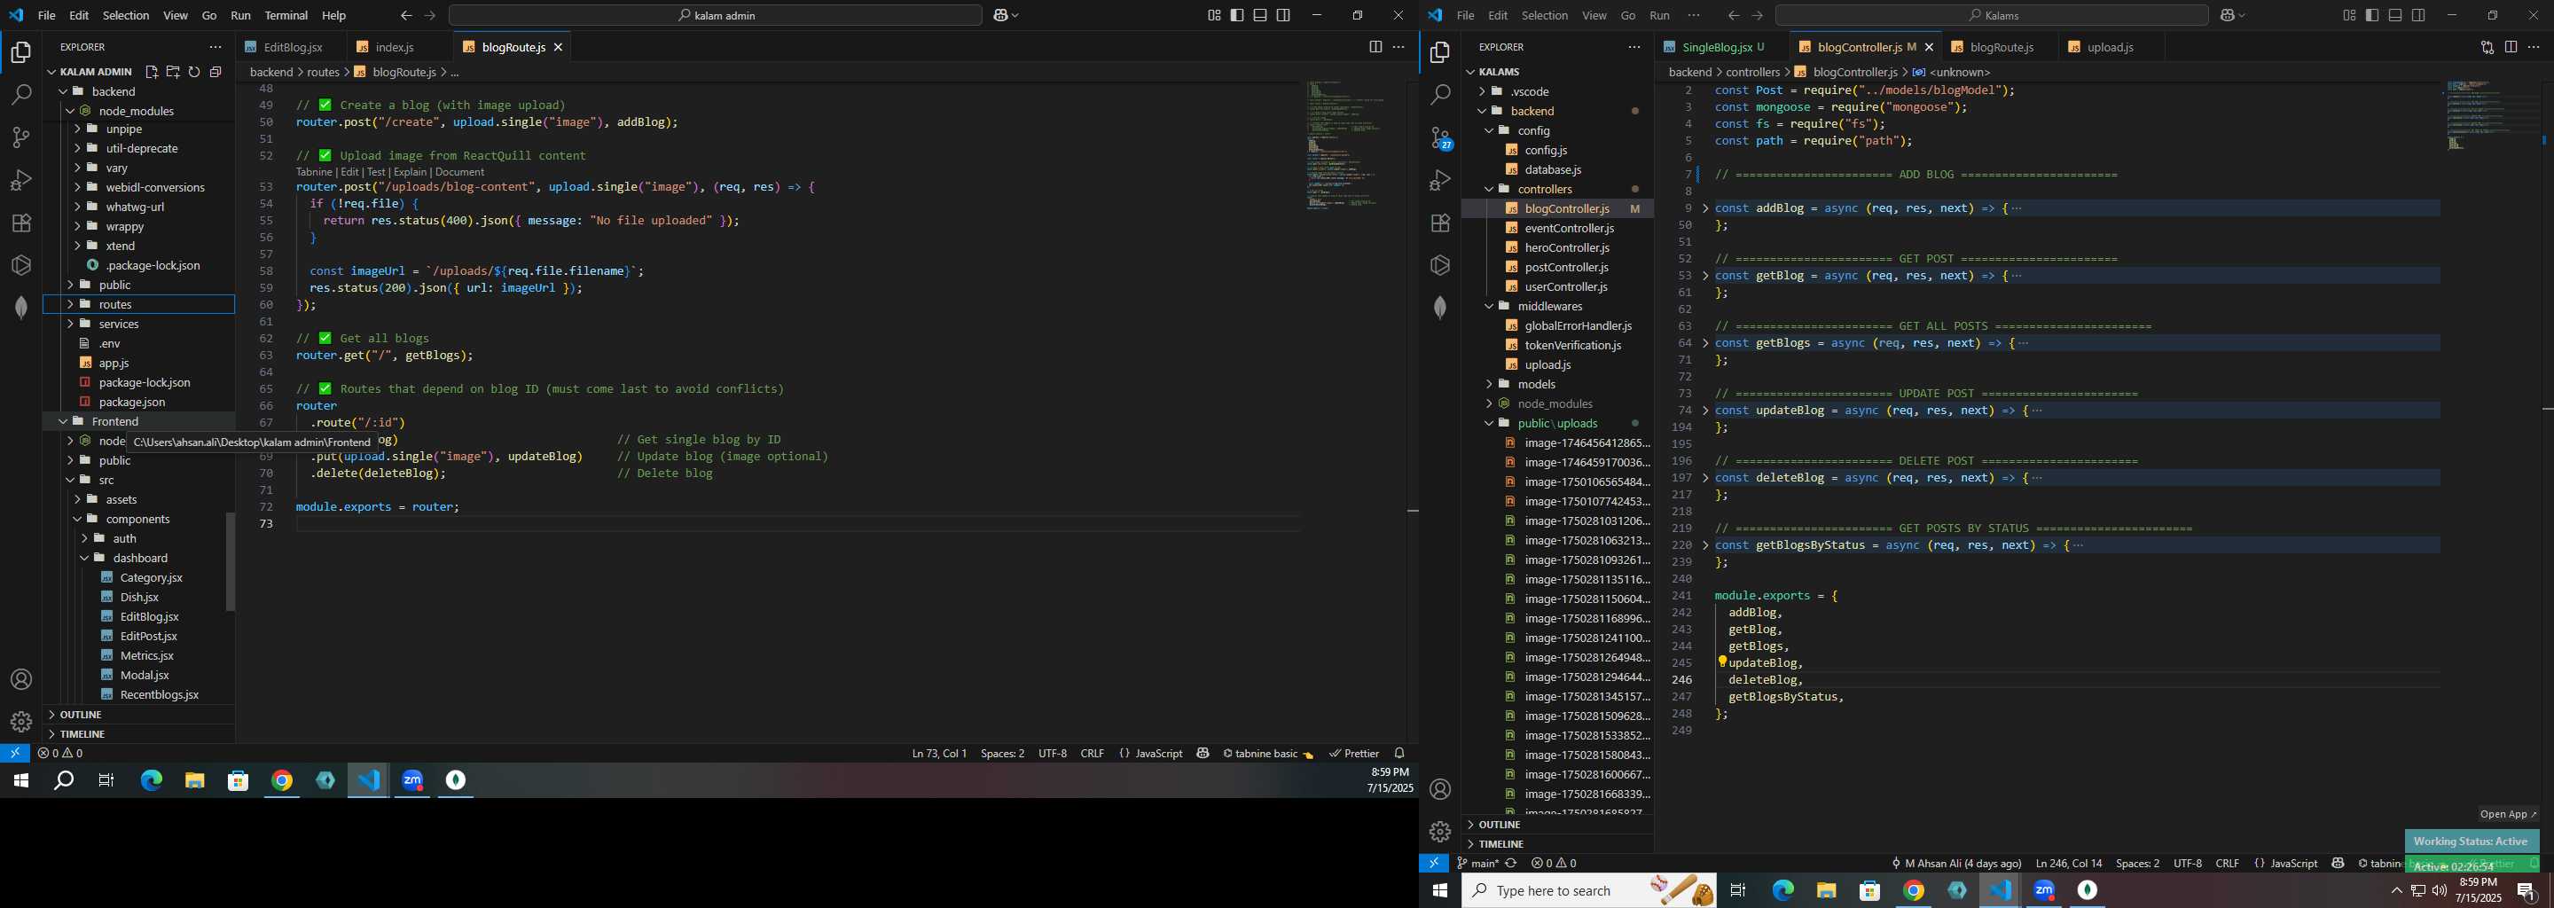Open Search view in left VS Code activity bar

(x=20, y=95)
